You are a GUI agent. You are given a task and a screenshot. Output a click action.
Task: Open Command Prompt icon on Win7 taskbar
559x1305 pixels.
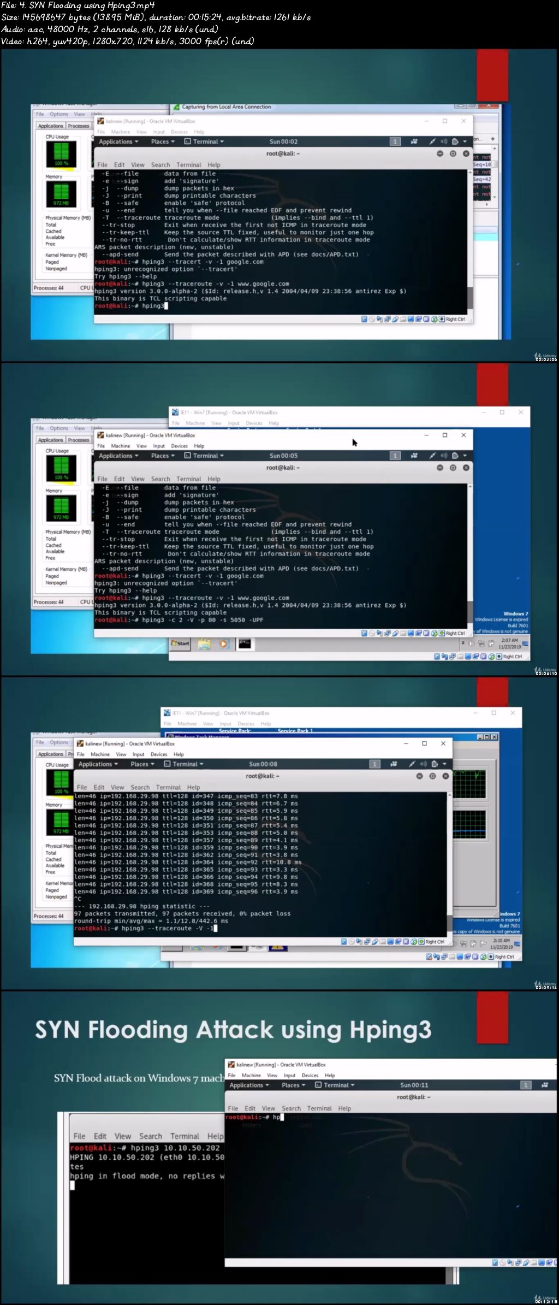pyautogui.click(x=245, y=644)
